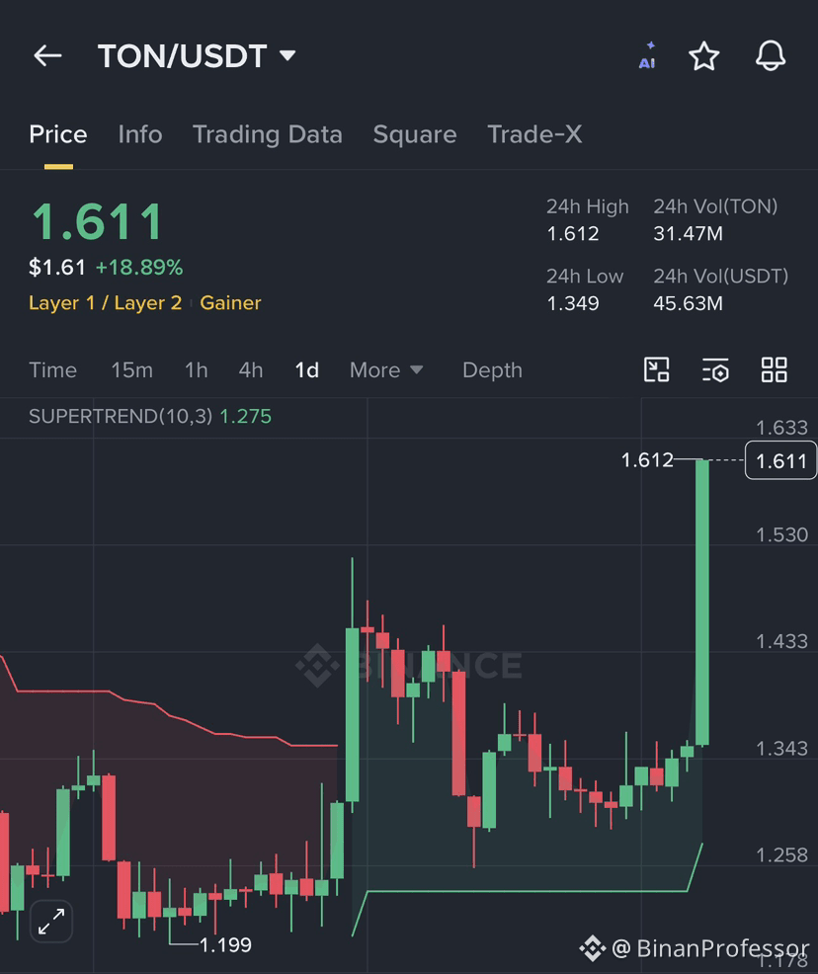Viewport: 818px width, 974px height.
Task: Tap the Layer 1 / Layer 2 tag
Action: (x=106, y=303)
